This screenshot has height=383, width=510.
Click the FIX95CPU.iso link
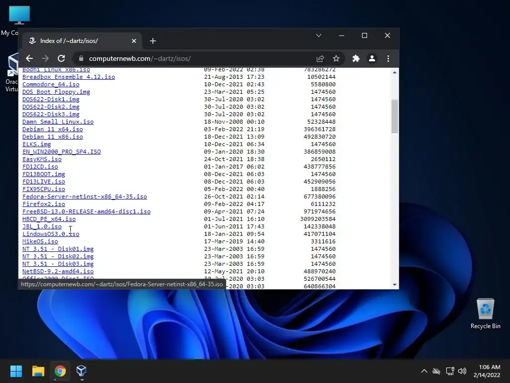44,189
